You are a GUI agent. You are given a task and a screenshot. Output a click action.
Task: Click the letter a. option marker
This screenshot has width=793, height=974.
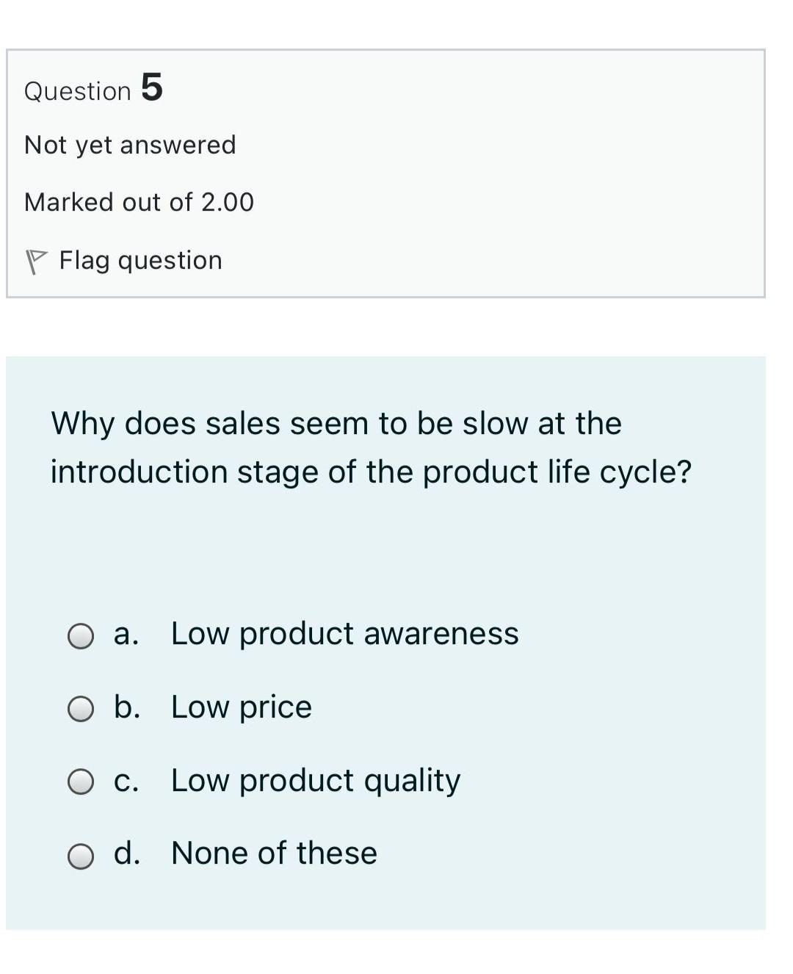coord(126,634)
